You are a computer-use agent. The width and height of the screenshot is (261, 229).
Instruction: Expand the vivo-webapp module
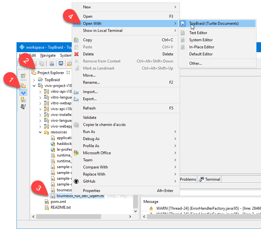coord(40,127)
